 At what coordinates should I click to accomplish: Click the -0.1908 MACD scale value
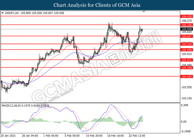click(x=186, y=131)
